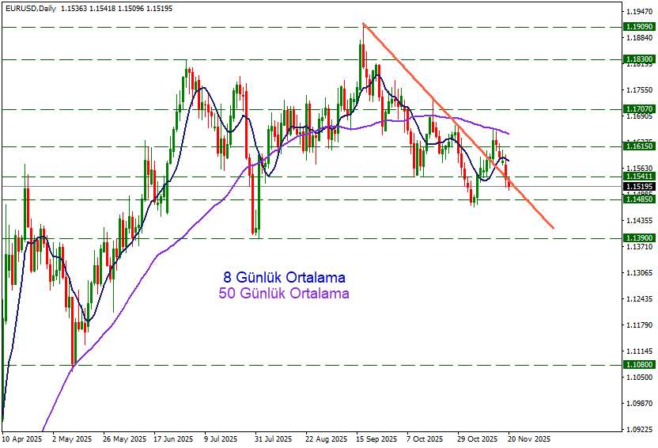Select the 1.17070 horizontal level tag
The height and width of the screenshot is (448, 658).
[x=638, y=108]
